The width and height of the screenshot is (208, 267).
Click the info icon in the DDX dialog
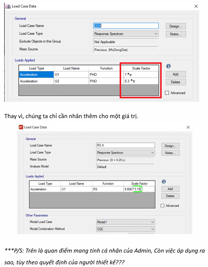click(168, 66)
